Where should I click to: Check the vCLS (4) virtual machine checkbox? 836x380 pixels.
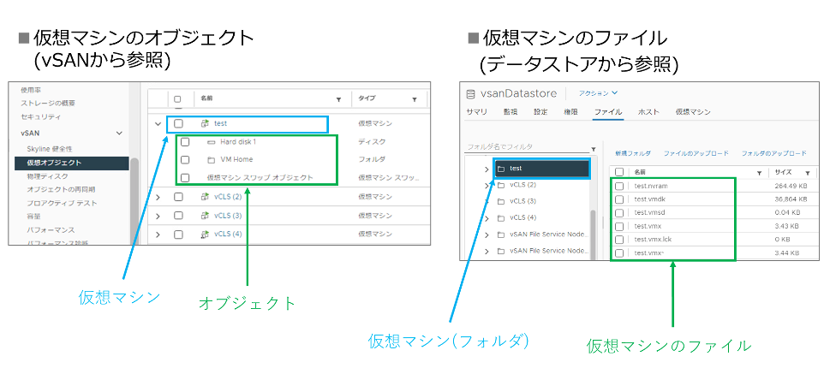click(x=179, y=234)
